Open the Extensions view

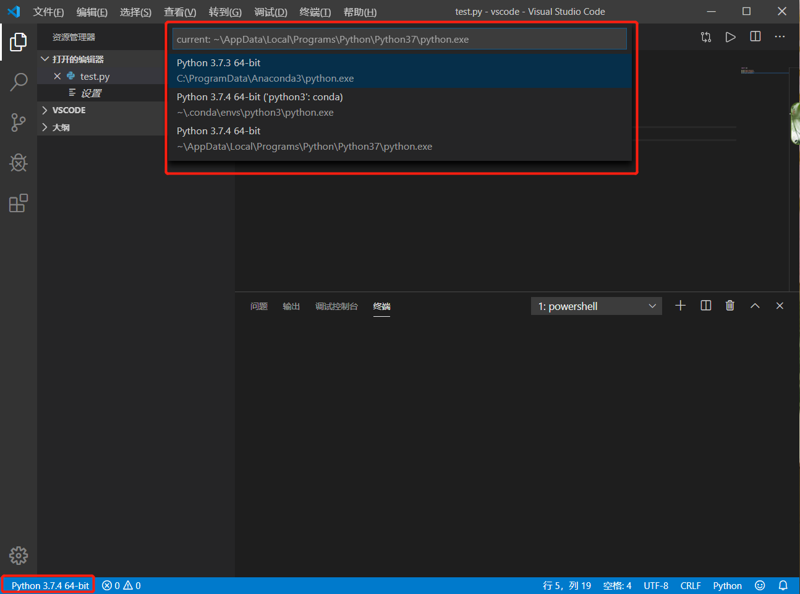coord(19,204)
